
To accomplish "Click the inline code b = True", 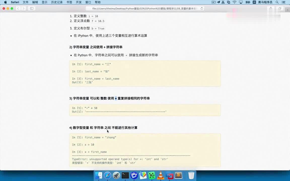I will click(98, 28).
